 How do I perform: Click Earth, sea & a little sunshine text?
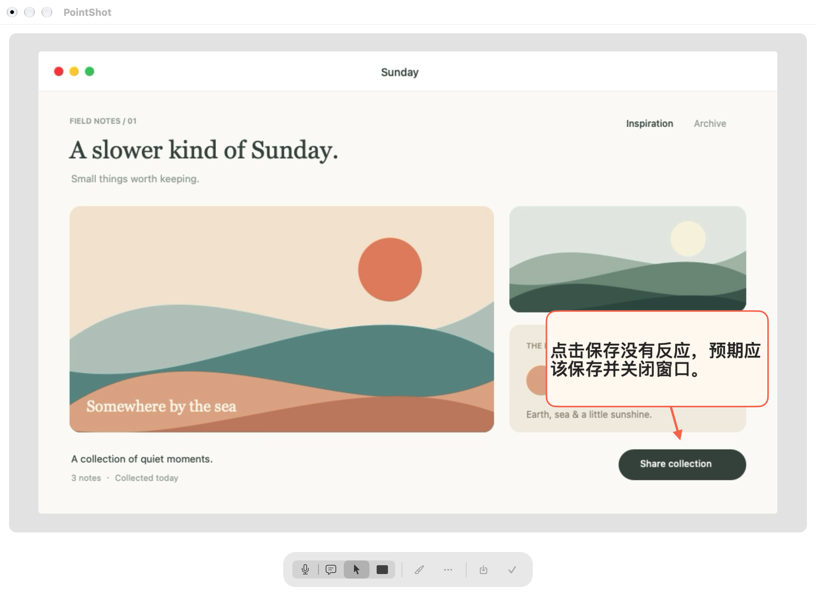589,414
